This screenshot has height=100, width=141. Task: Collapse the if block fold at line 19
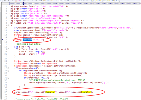pos(8,49)
